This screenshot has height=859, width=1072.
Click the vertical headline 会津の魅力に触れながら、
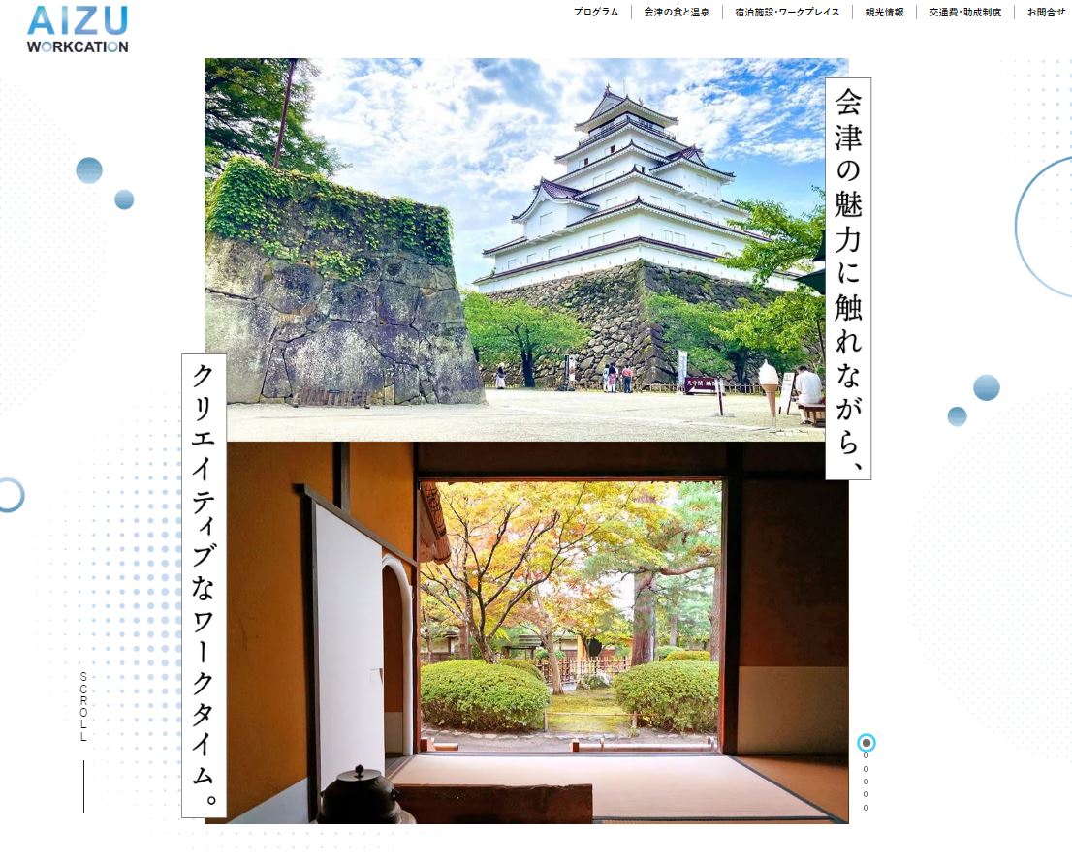[x=848, y=279]
